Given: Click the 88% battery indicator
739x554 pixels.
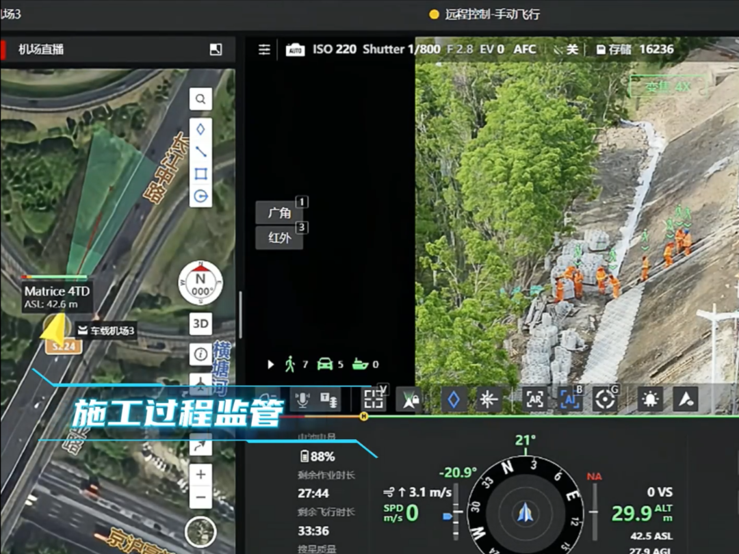Looking at the screenshot, I should 317,456.
